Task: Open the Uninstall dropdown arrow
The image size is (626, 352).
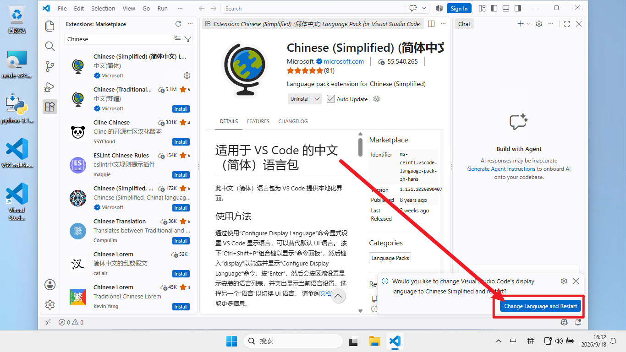Action: click(318, 99)
